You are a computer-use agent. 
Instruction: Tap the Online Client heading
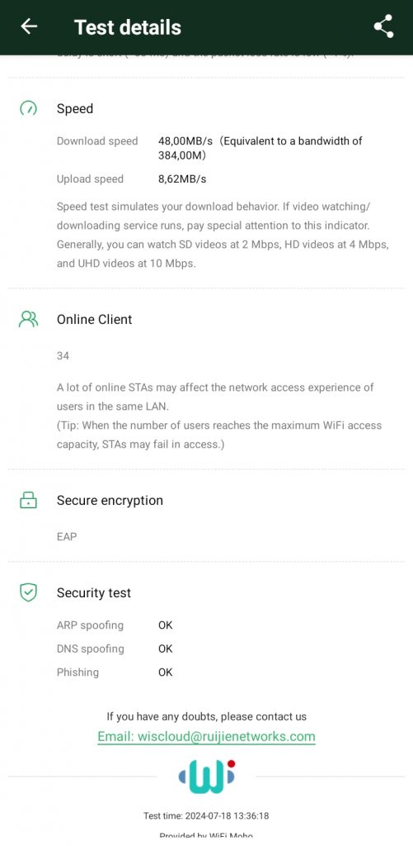coord(94,320)
